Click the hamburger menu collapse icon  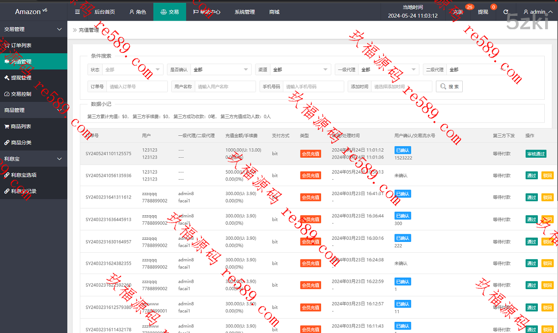77,12
